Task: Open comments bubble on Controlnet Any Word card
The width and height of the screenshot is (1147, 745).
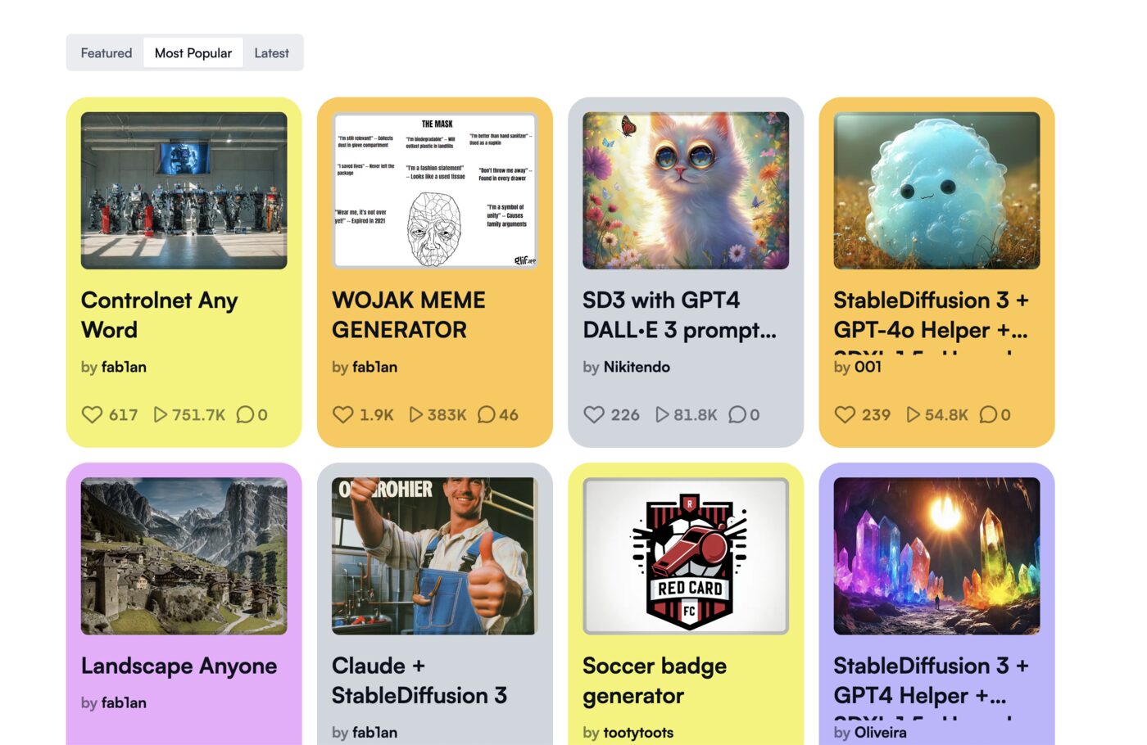Action: 245,415
